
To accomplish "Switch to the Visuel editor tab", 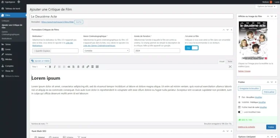I will [x=222, y=61].
